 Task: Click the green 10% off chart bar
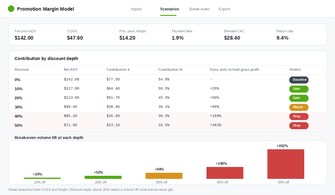(42, 178)
